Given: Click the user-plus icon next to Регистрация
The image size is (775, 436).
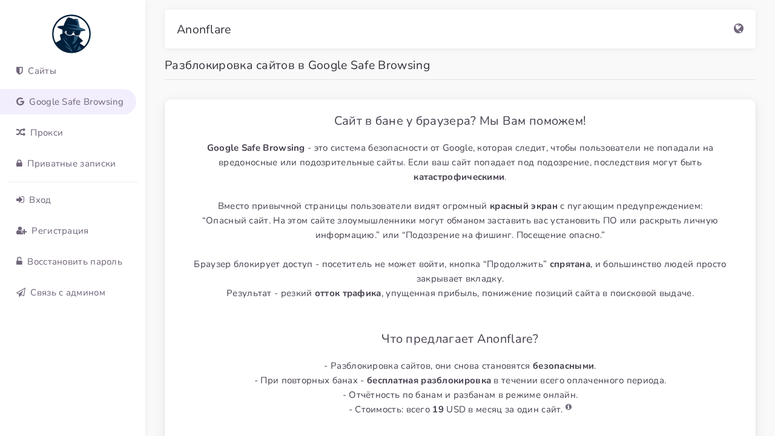Looking at the screenshot, I should tap(20, 231).
